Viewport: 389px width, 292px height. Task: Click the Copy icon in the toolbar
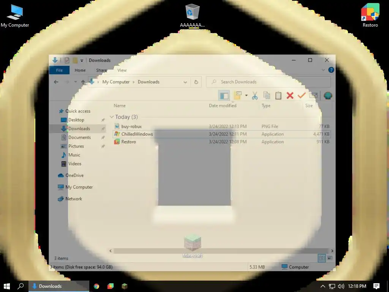[267, 95]
